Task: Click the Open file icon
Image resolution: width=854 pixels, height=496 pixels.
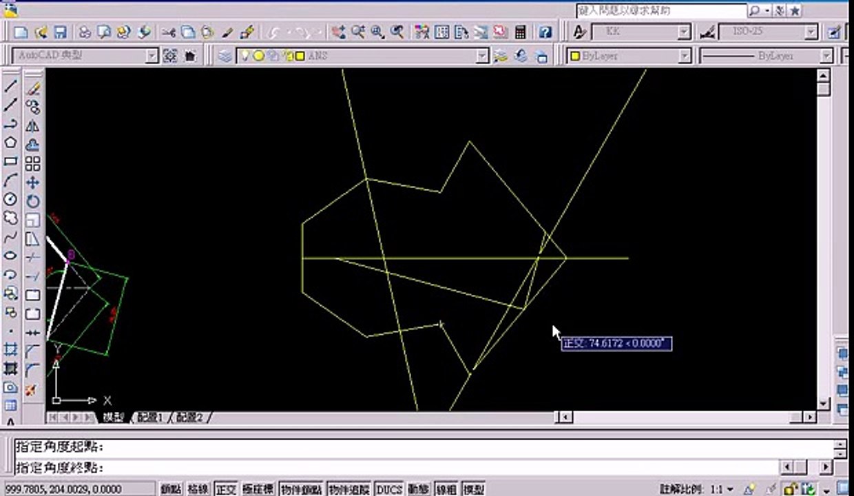Action: [x=41, y=32]
